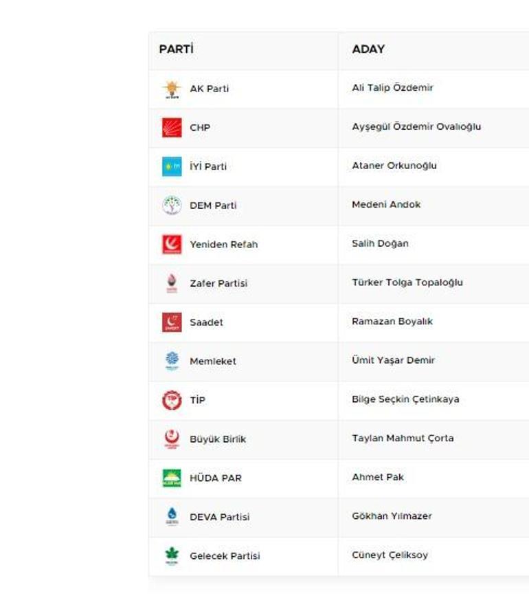This screenshot has width=529, height=609.
Task: Click the DEM Parti tree logo
Action: coord(172,206)
